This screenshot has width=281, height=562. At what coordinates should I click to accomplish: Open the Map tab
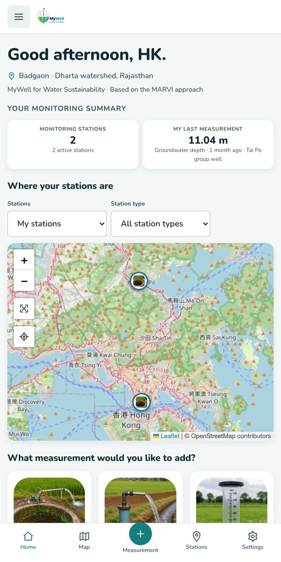tap(84, 541)
